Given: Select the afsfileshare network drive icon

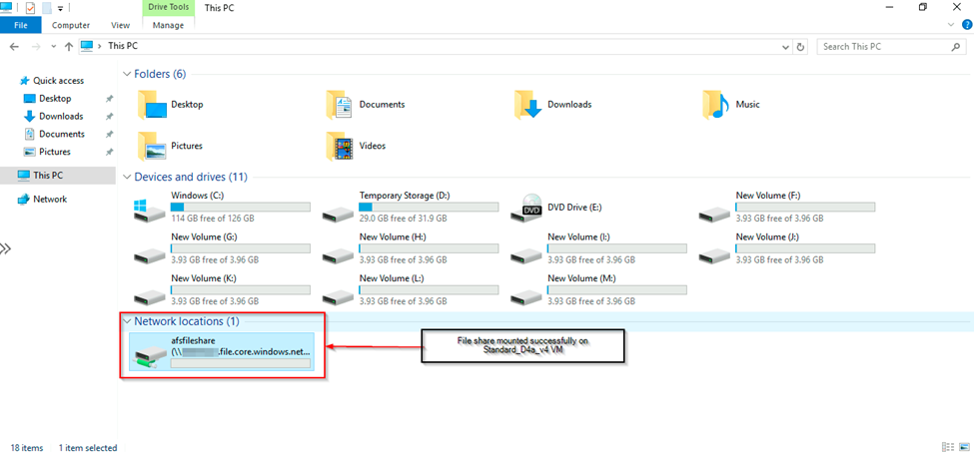Looking at the screenshot, I should [x=150, y=358].
